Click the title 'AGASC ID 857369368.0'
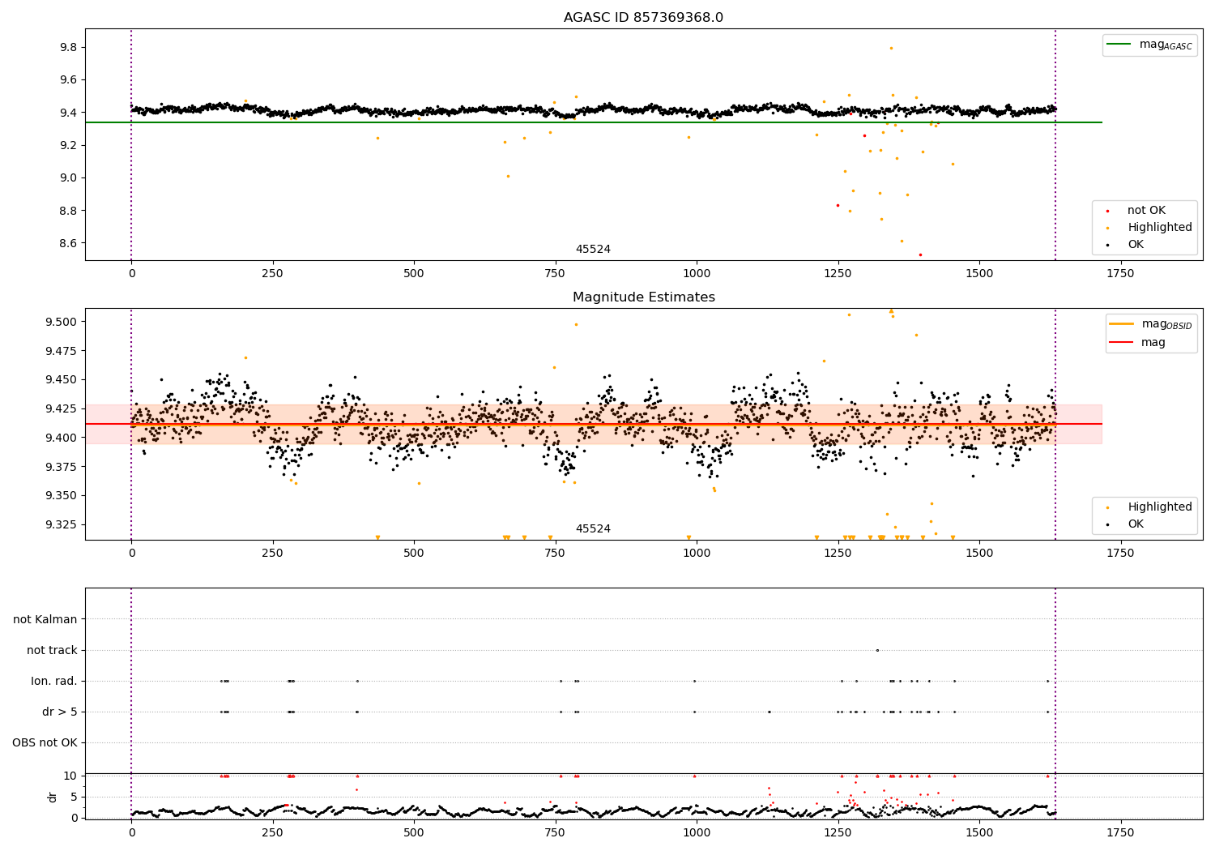Image resolution: width=1215 pixels, height=851 pixels. (x=643, y=18)
